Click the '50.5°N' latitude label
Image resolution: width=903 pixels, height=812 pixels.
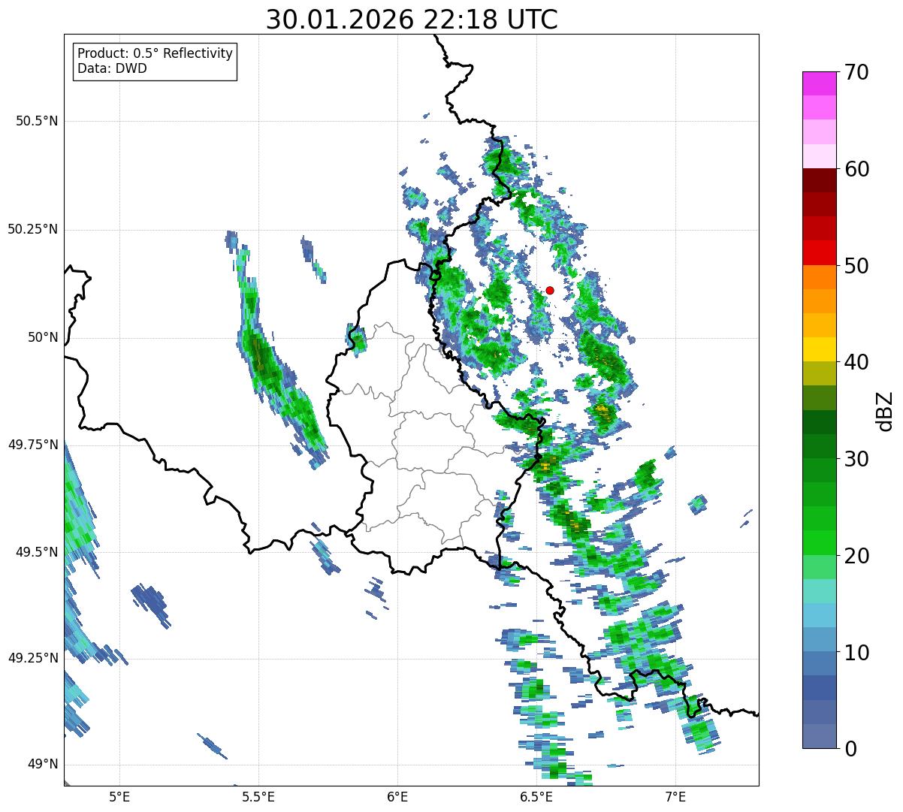[x=37, y=121]
